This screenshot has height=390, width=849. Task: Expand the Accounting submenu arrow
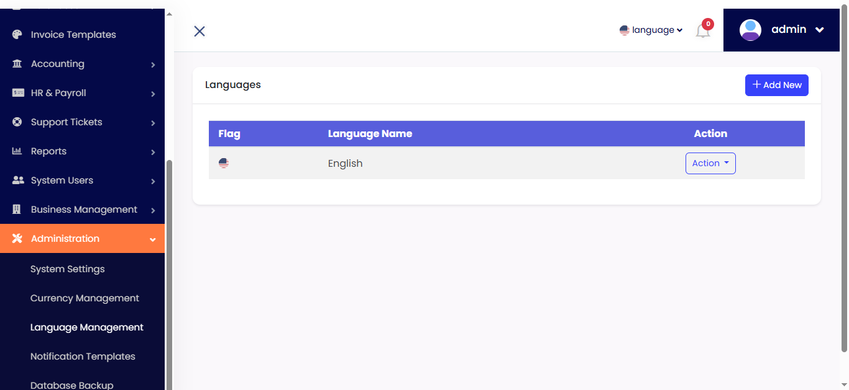click(x=153, y=64)
